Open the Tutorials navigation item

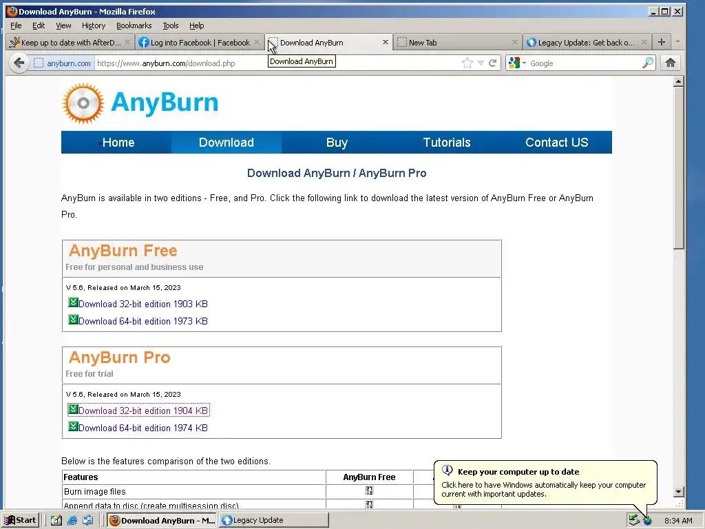(x=447, y=142)
